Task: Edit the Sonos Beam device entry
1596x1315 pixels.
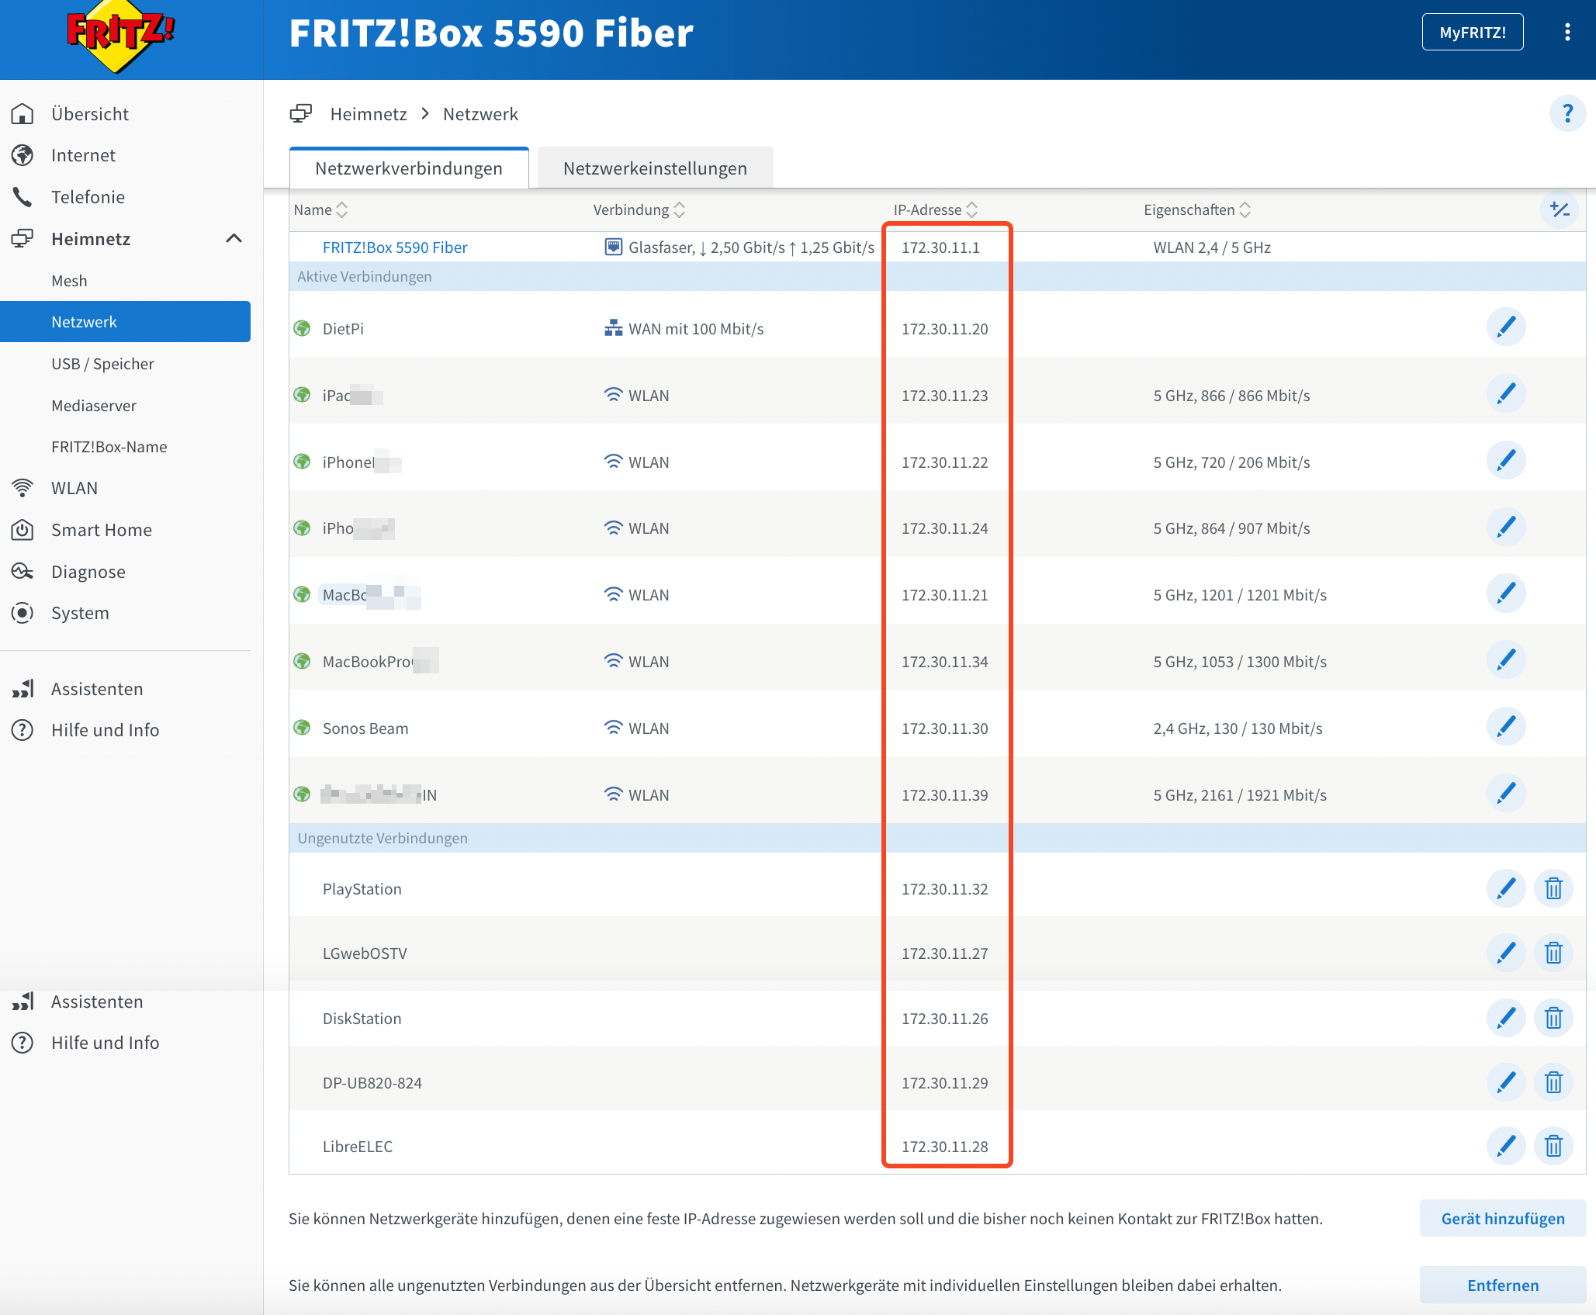Action: tap(1505, 727)
